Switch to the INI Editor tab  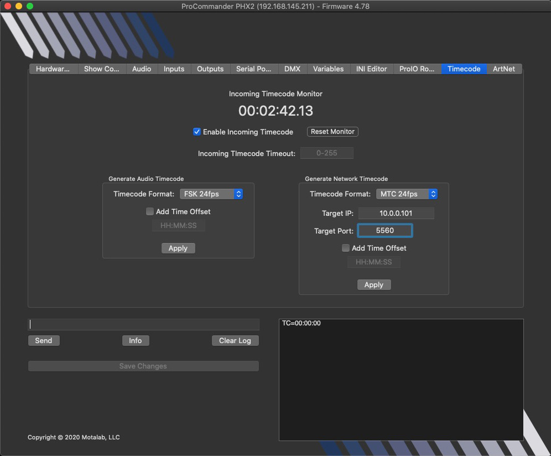tap(371, 69)
